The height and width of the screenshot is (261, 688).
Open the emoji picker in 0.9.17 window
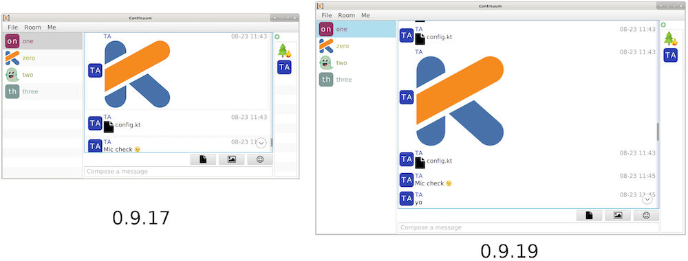[x=260, y=159]
